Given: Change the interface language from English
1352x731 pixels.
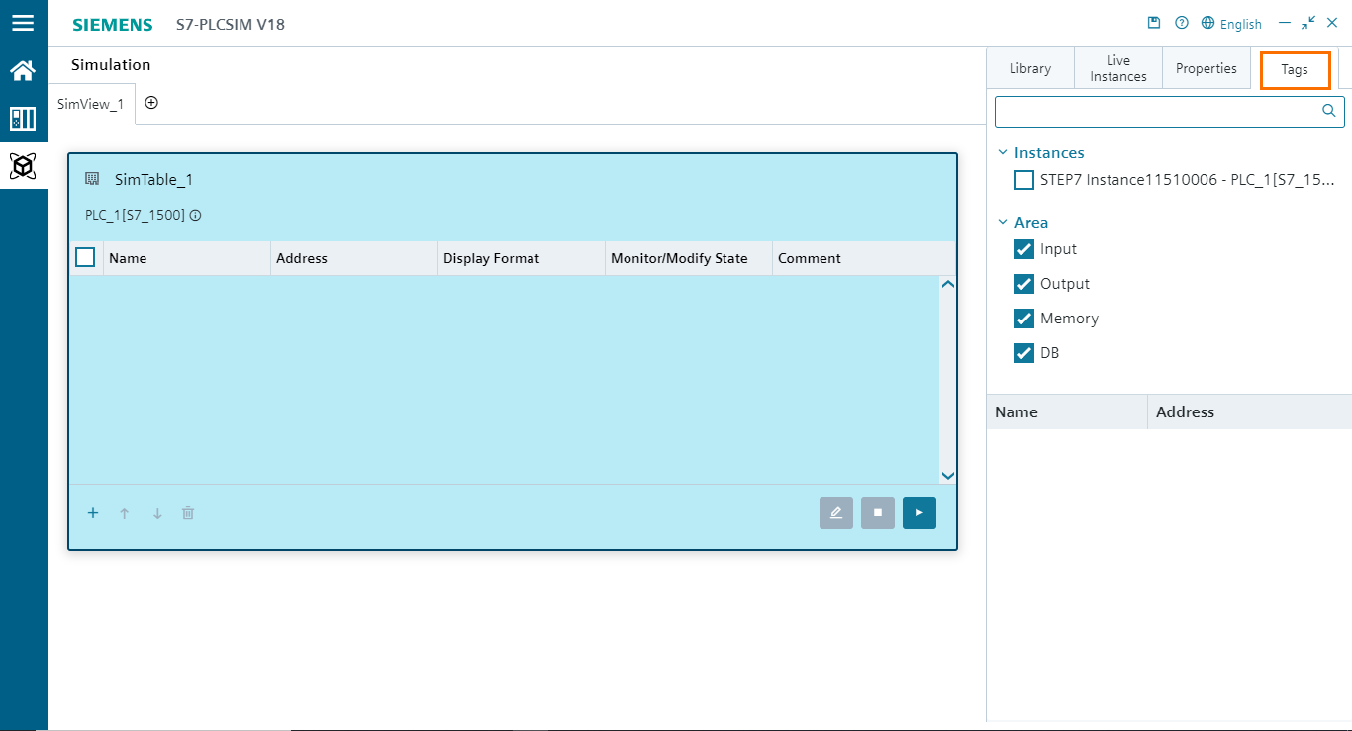Looking at the screenshot, I should [x=1231, y=22].
